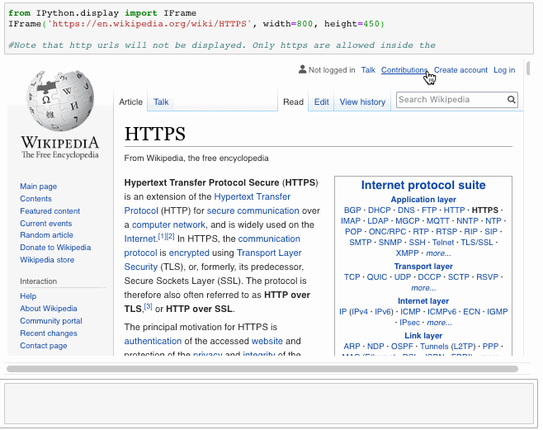This screenshot has height=430, width=543.
Task: Open the Talk tab beside Article
Action: [x=161, y=102]
